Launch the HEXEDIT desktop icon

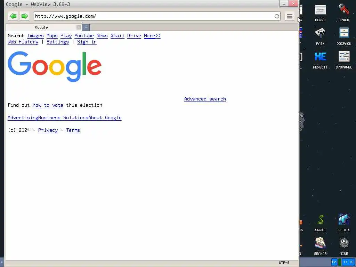(320, 60)
